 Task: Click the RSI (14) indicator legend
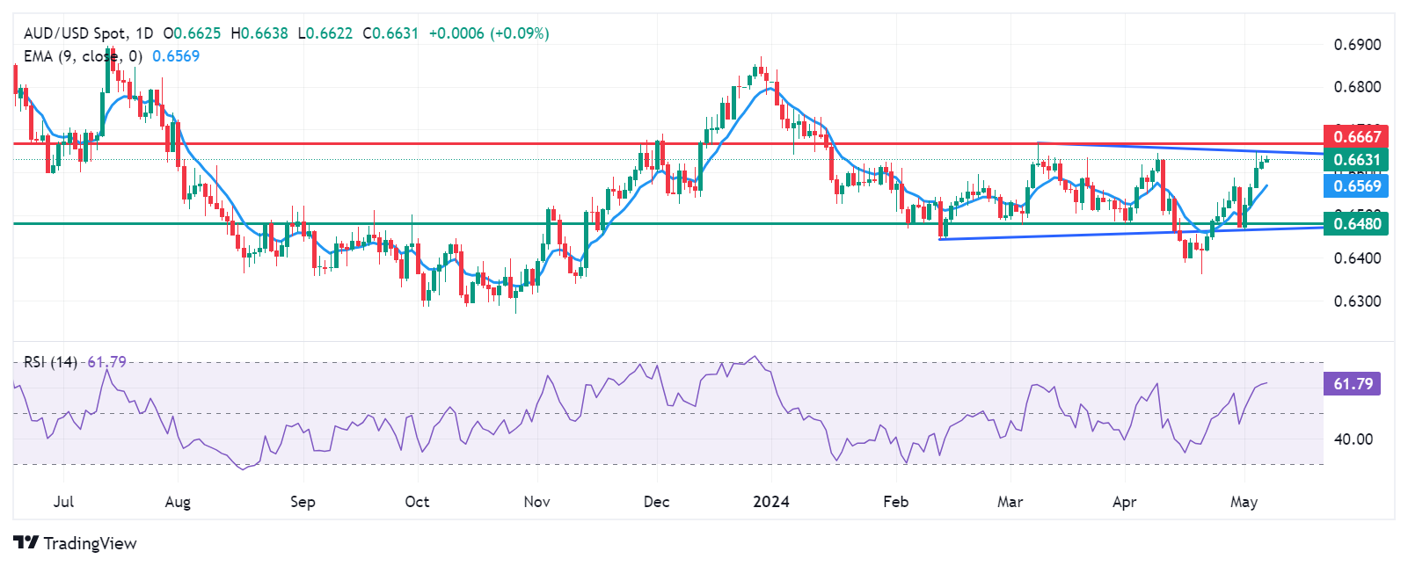pos(50,362)
